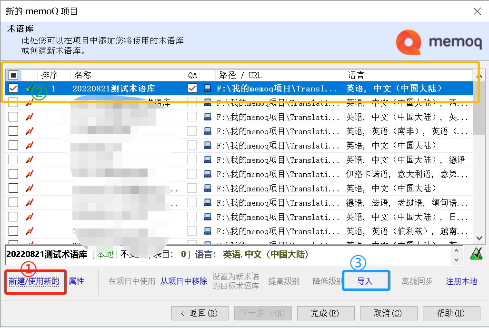The image size is (489, 328).
Task: Check the row checkbox for the 英语（伯利兹） term base
Action: [x=13, y=231]
